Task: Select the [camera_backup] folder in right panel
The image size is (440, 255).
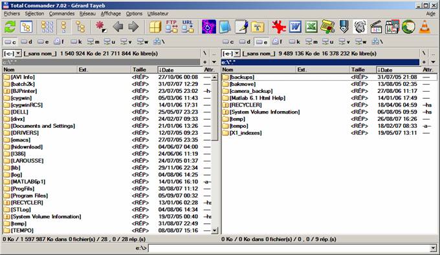Action: point(251,91)
